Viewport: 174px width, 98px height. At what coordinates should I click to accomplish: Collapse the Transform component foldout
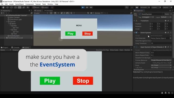point(134,21)
